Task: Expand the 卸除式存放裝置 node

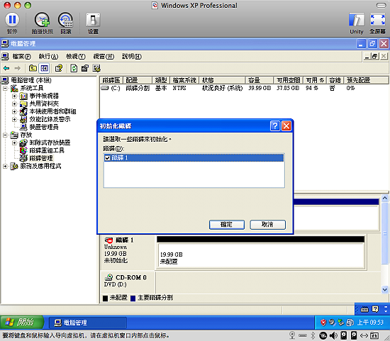Action: [x=14, y=142]
